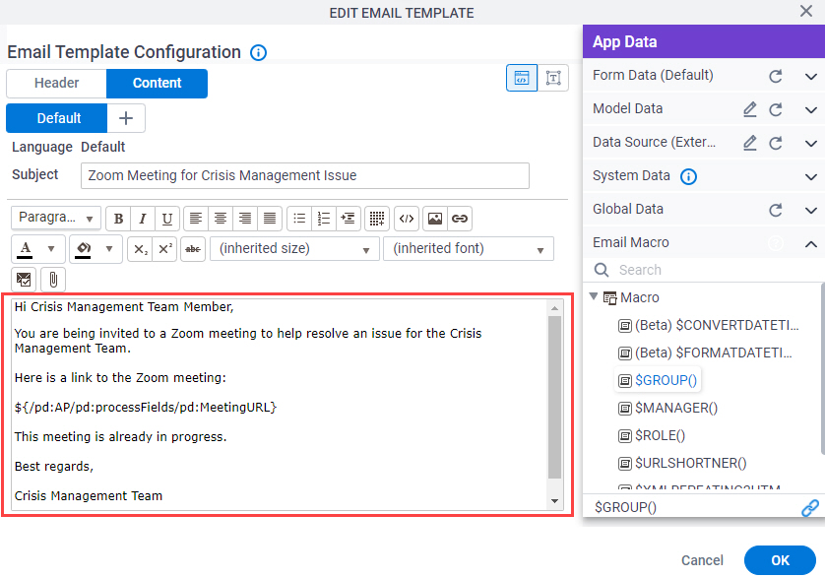
Task: Click the info icon beside Email Template Configuration
Action: 258,52
